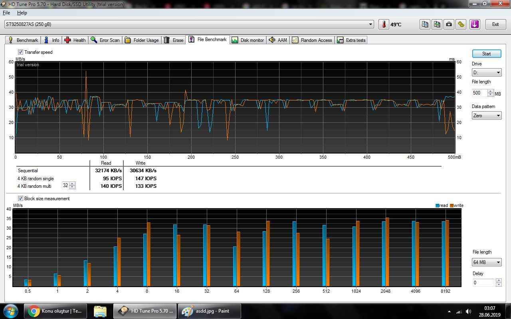Uncheck the Transfer speed checkbox

point(20,52)
